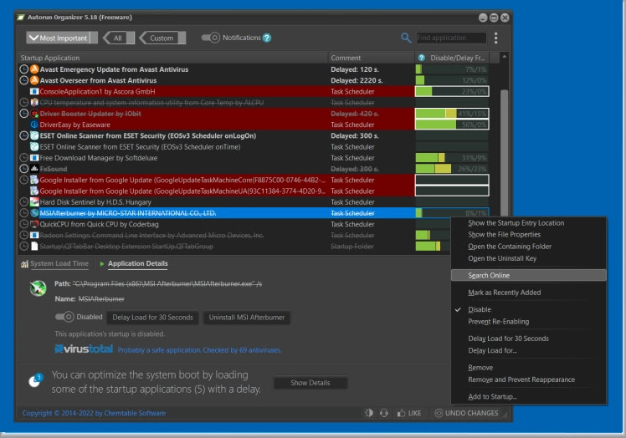Open VirusTotal safe application report link
This screenshot has width=626, height=438.
pyautogui.click(x=199, y=350)
